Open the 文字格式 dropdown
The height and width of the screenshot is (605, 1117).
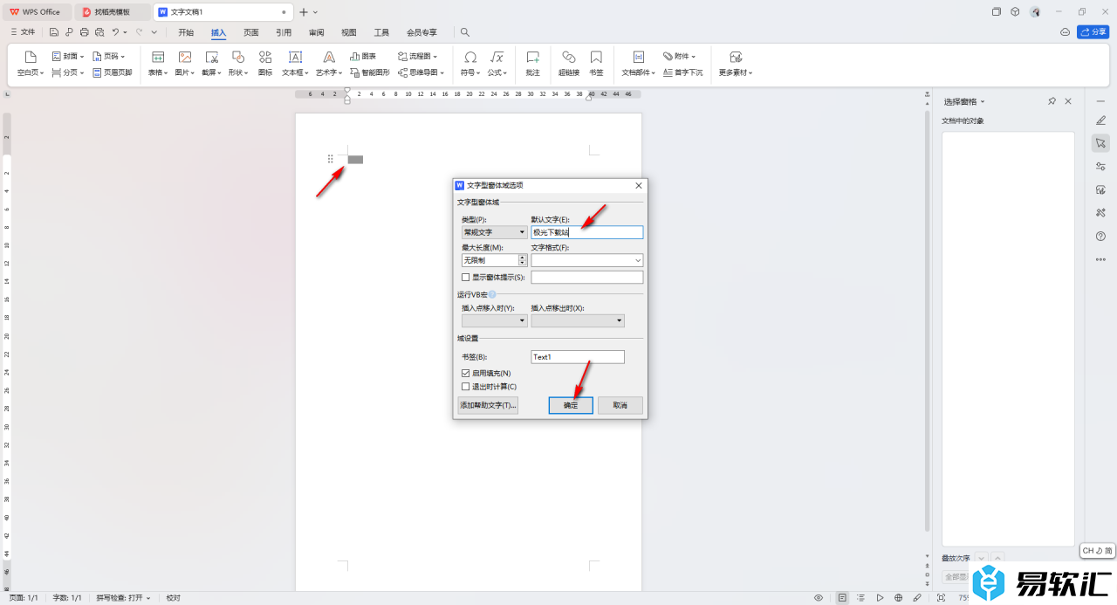[x=586, y=260]
